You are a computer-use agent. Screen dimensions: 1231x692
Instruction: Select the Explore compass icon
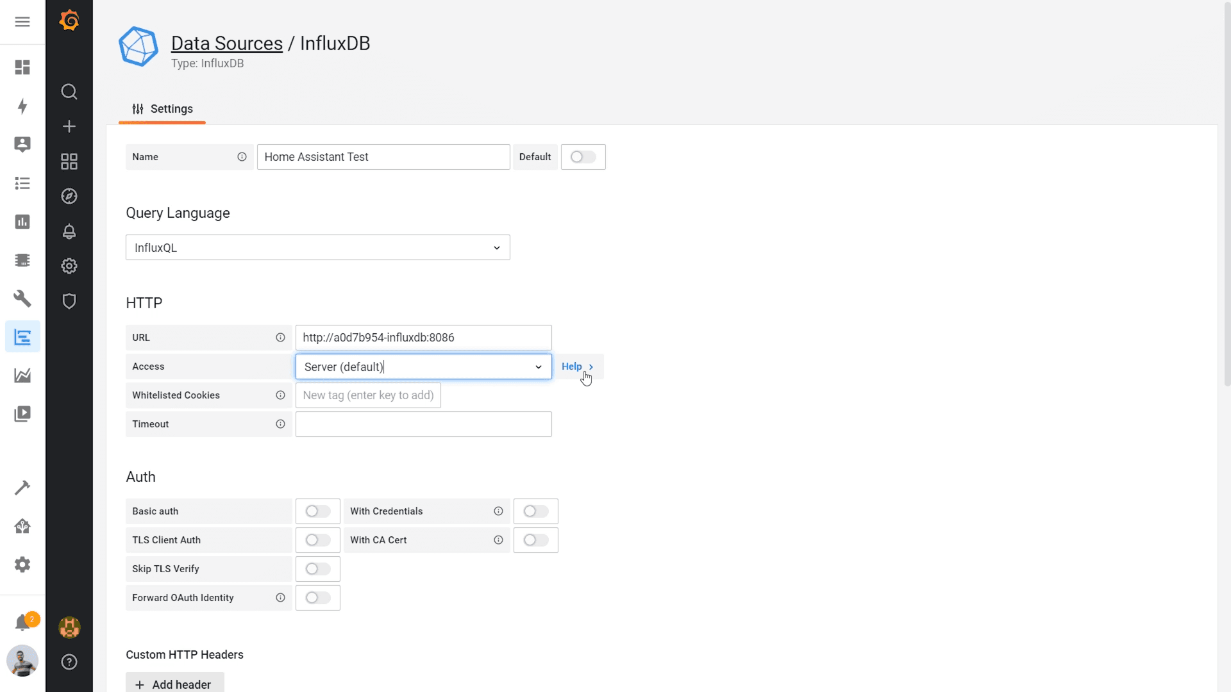69,197
